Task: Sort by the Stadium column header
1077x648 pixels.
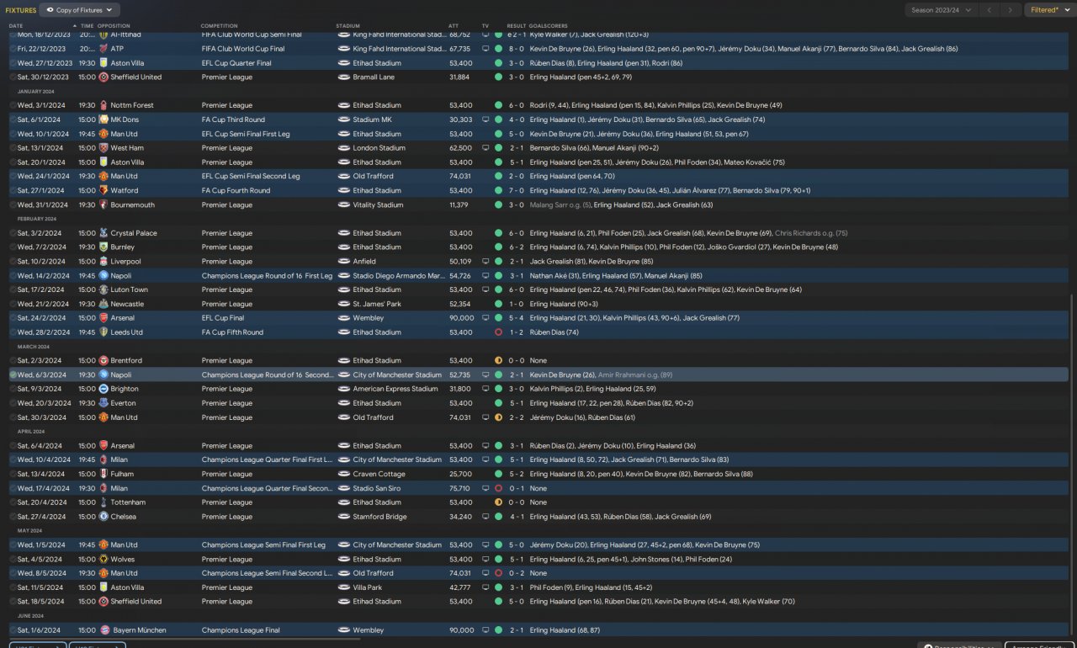Action: point(347,26)
